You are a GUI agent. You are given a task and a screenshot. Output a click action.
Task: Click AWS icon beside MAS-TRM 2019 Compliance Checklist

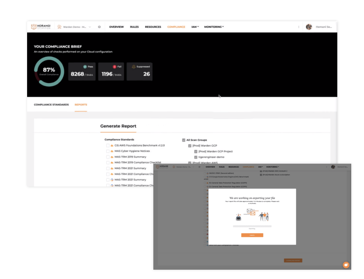coord(112,163)
